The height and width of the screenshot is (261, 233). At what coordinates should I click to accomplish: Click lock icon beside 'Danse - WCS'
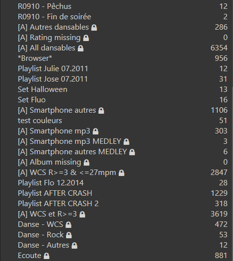click(x=68, y=225)
